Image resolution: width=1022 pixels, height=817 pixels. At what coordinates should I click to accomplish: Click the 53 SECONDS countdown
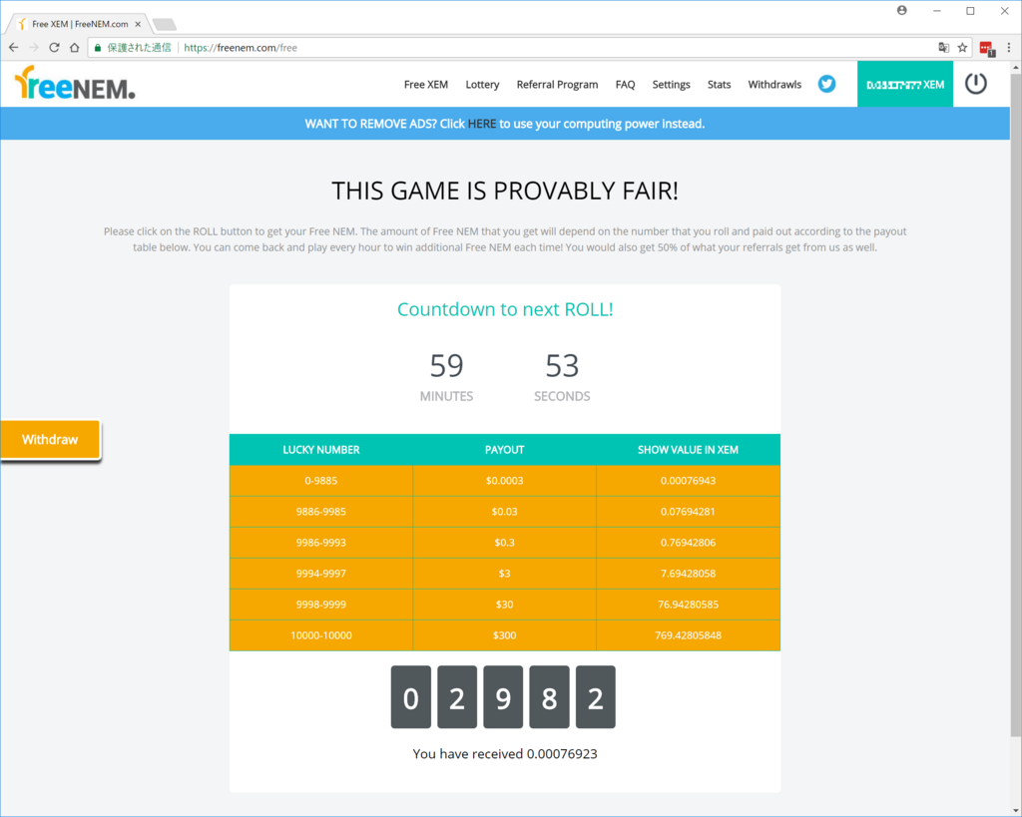562,377
